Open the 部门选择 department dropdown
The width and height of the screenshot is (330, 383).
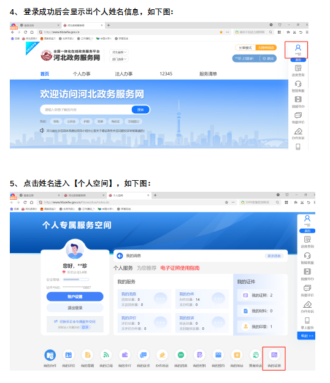[x=119, y=59]
